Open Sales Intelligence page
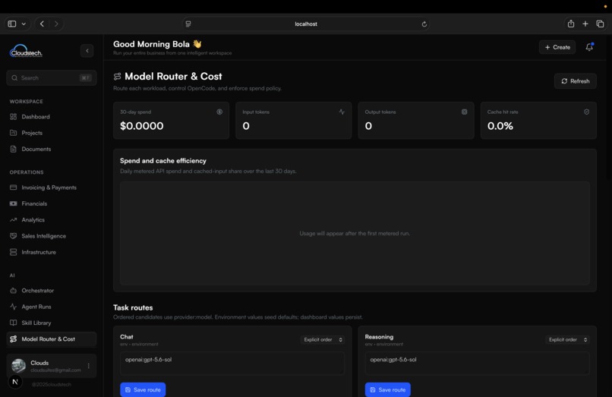This screenshot has width=612, height=397. [52, 236]
